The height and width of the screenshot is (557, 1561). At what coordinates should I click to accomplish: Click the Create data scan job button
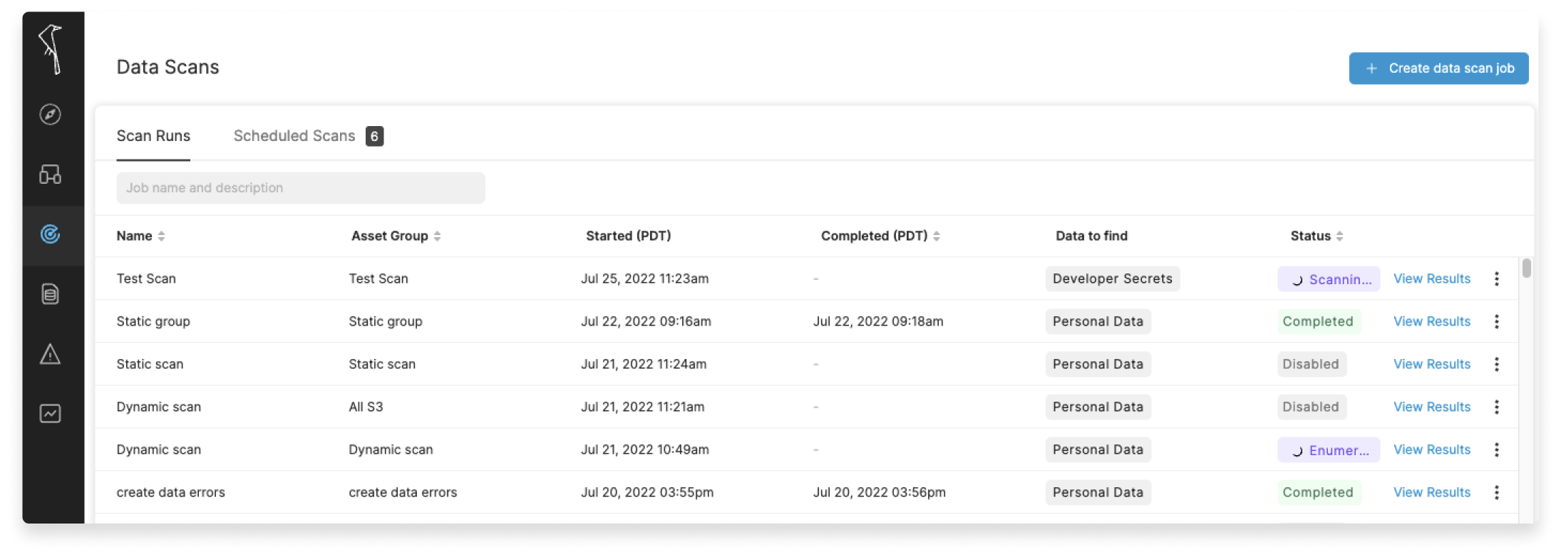pos(1438,68)
